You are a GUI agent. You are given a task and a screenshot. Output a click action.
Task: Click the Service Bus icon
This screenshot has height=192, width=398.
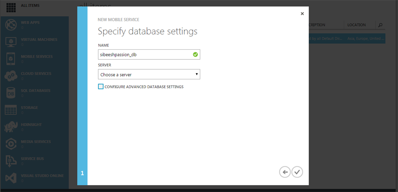[10, 161]
